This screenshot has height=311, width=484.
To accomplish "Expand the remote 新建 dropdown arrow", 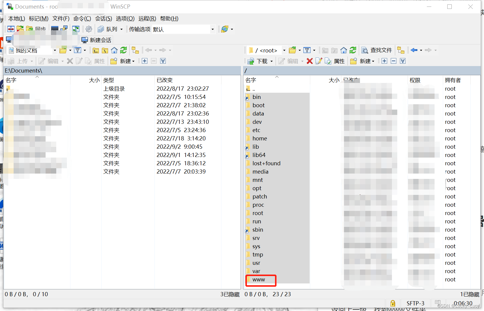I will pos(373,61).
